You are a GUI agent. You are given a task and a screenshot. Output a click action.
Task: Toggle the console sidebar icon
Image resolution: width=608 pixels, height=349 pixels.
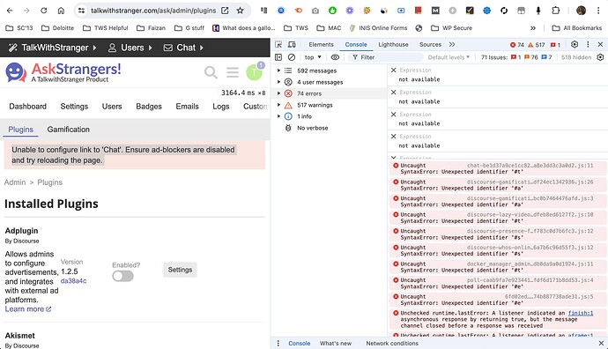pyautogui.click(x=278, y=57)
